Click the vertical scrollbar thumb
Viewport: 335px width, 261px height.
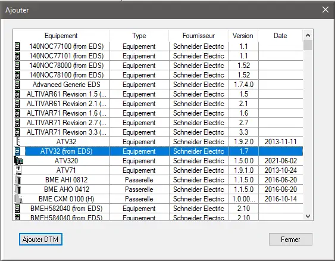308,45
